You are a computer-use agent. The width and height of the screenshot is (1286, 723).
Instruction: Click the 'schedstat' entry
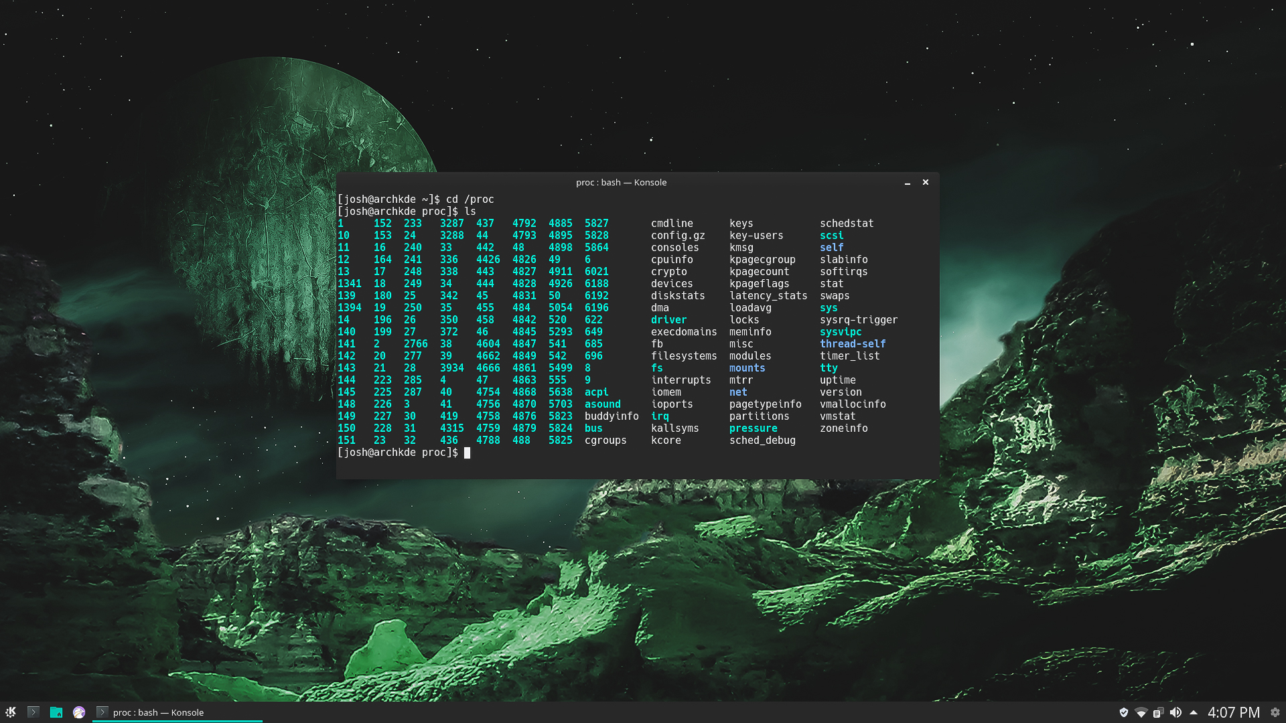[x=847, y=224]
